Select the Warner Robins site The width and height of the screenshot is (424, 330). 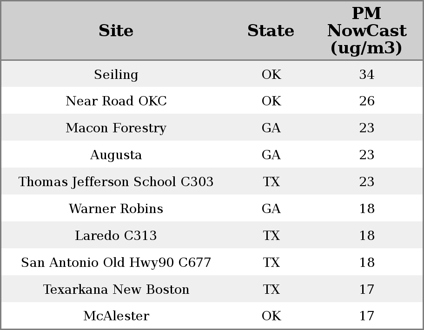[116, 209]
